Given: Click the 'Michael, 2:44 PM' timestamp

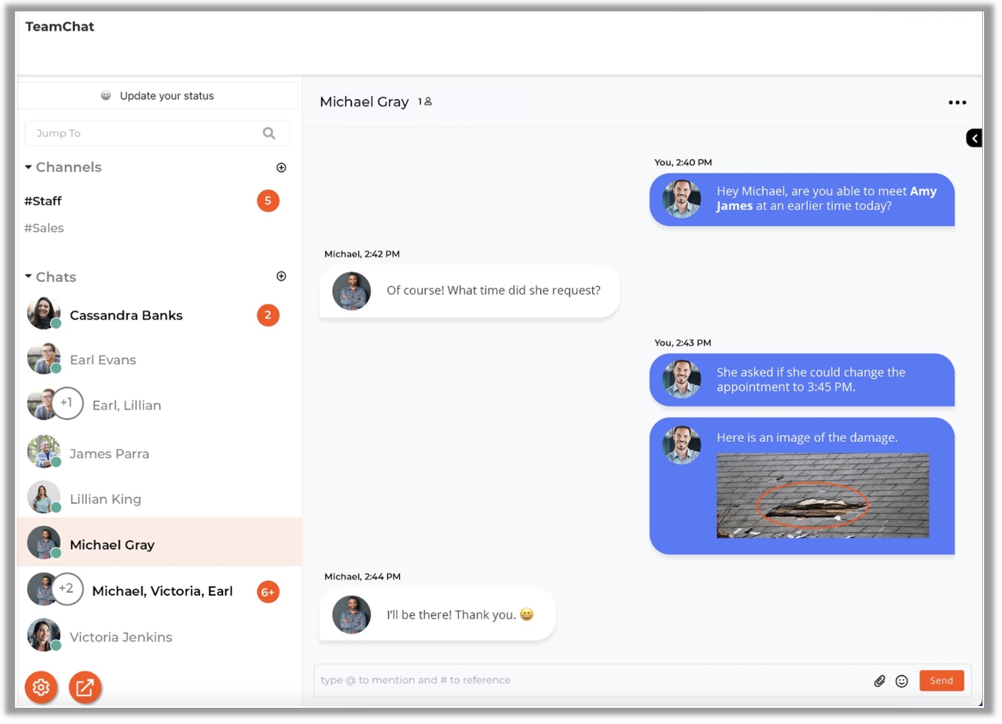Looking at the screenshot, I should [362, 577].
